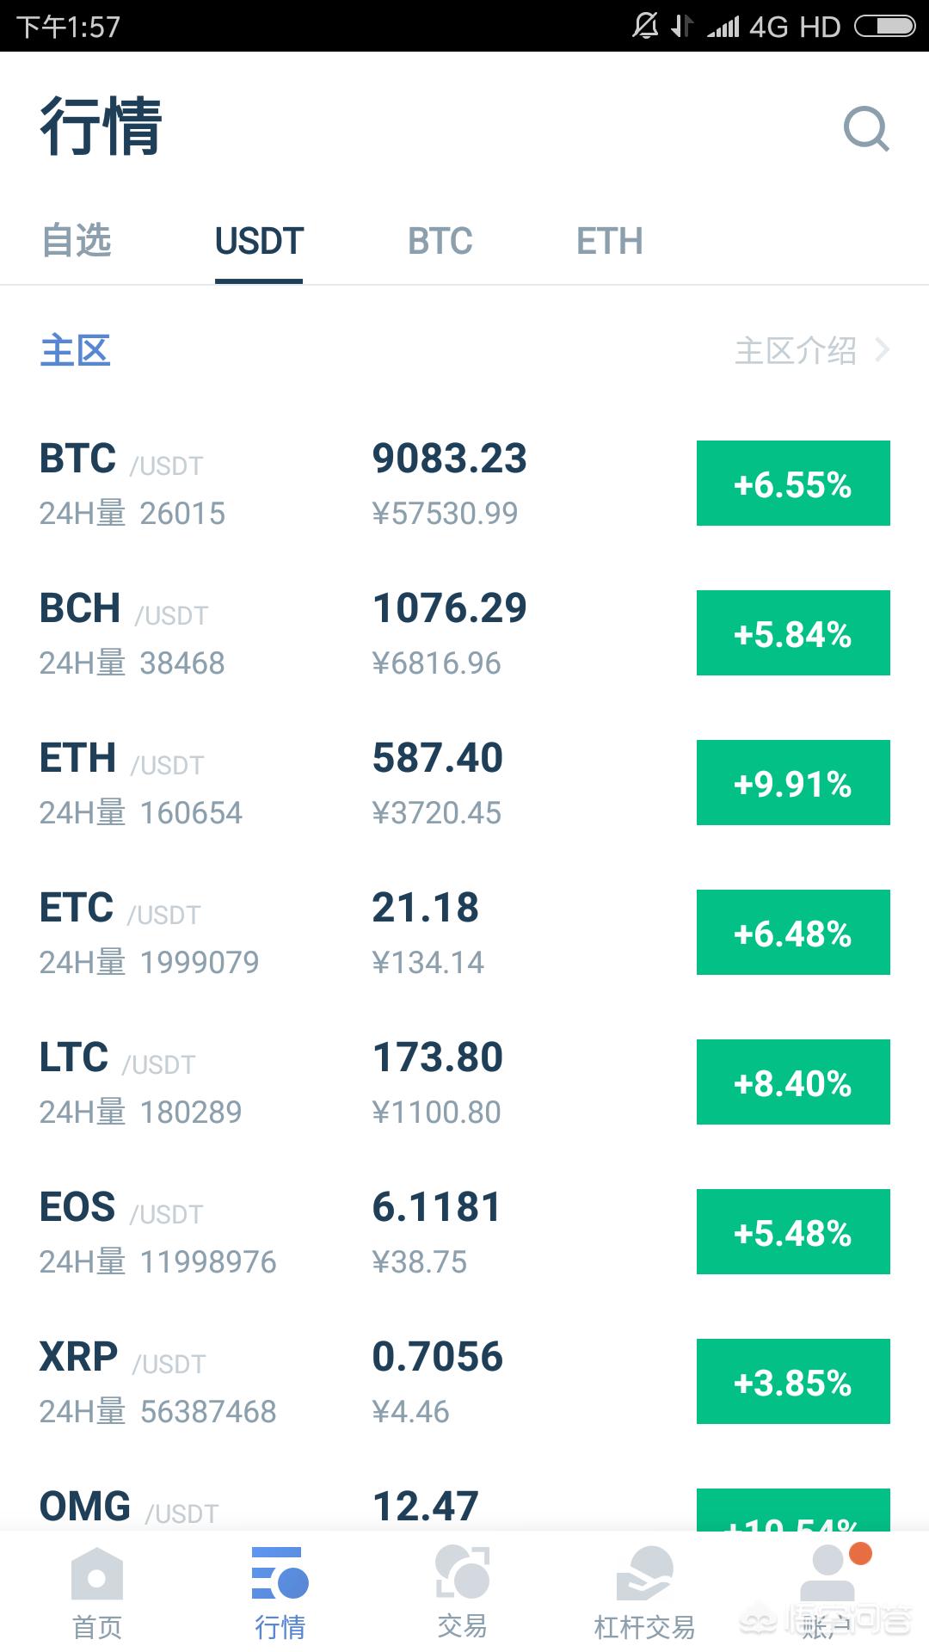This screenshot has height=1652, width=929.
Task: Tap the BTC +6.55% change button
Action: coord(792,484)
